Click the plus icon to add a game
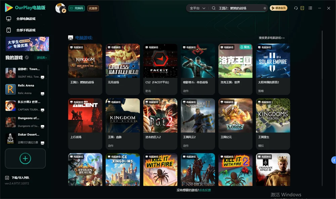This screenshot has height=199, width=336. (25, 158)
